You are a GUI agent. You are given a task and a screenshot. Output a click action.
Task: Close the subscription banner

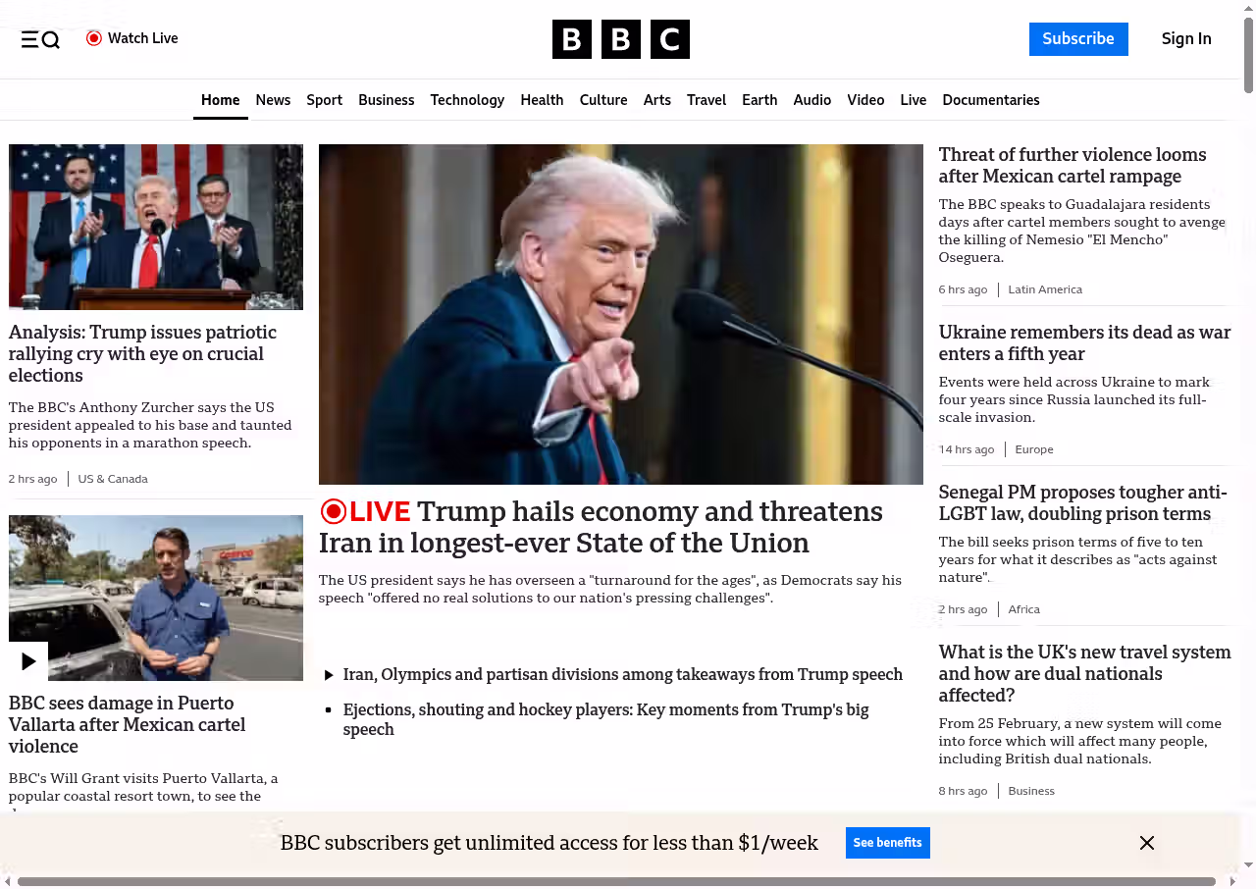(1146, 843)
